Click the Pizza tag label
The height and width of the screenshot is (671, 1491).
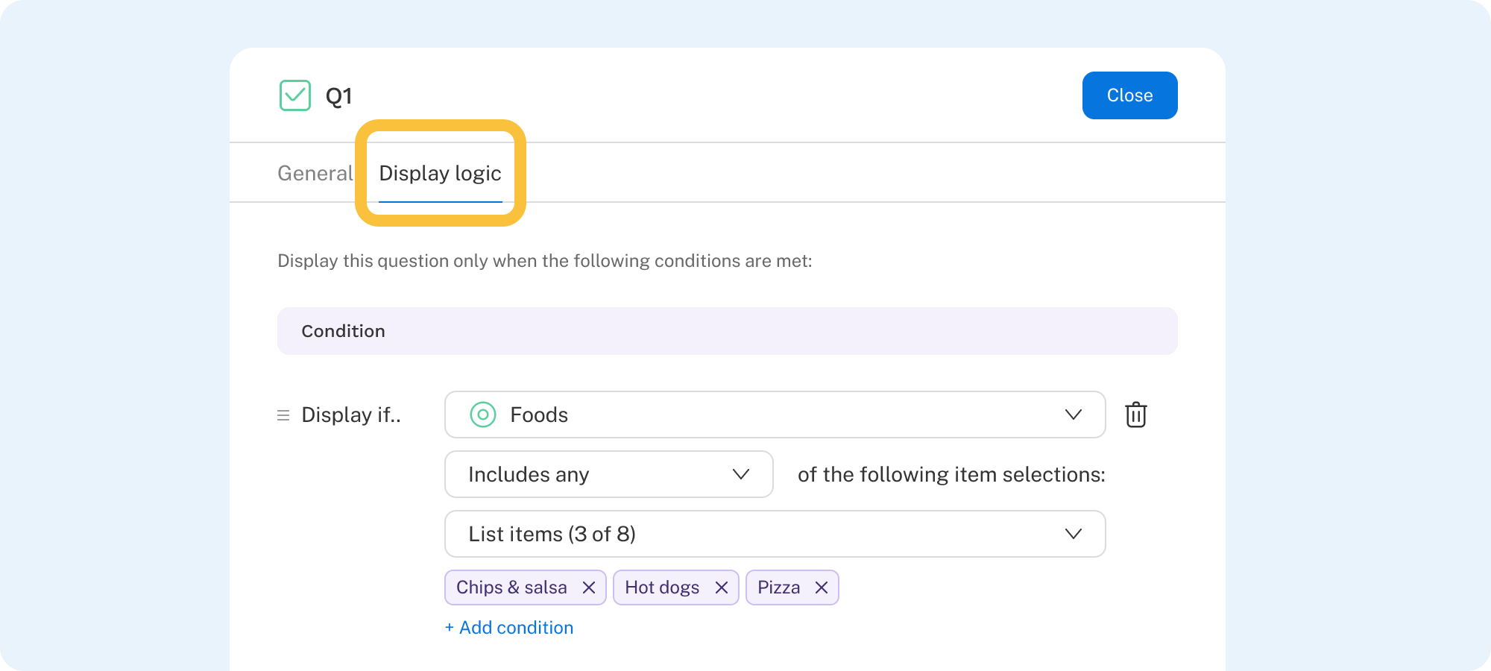click(x=778, y=587)
